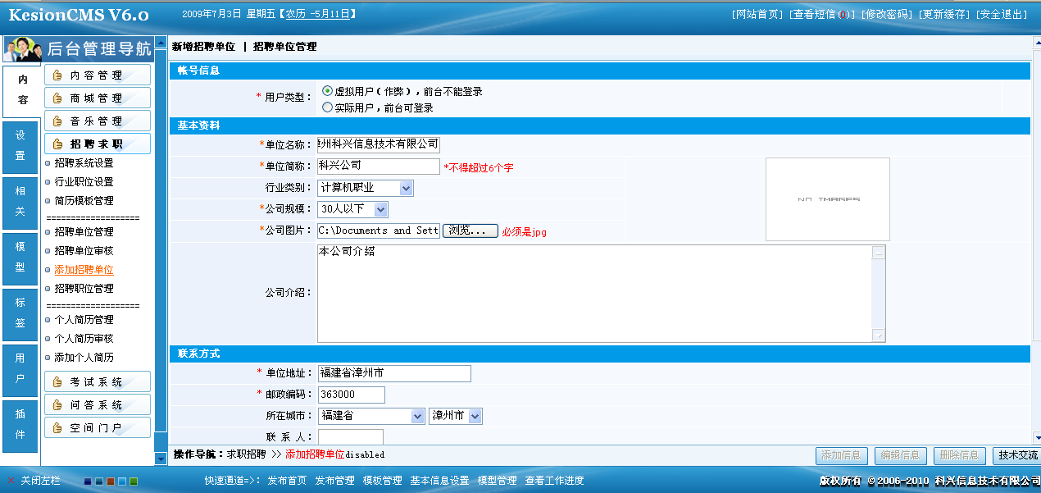
Task: Open 招聘职位管理 link in sidebar
Action: (84, 289)
